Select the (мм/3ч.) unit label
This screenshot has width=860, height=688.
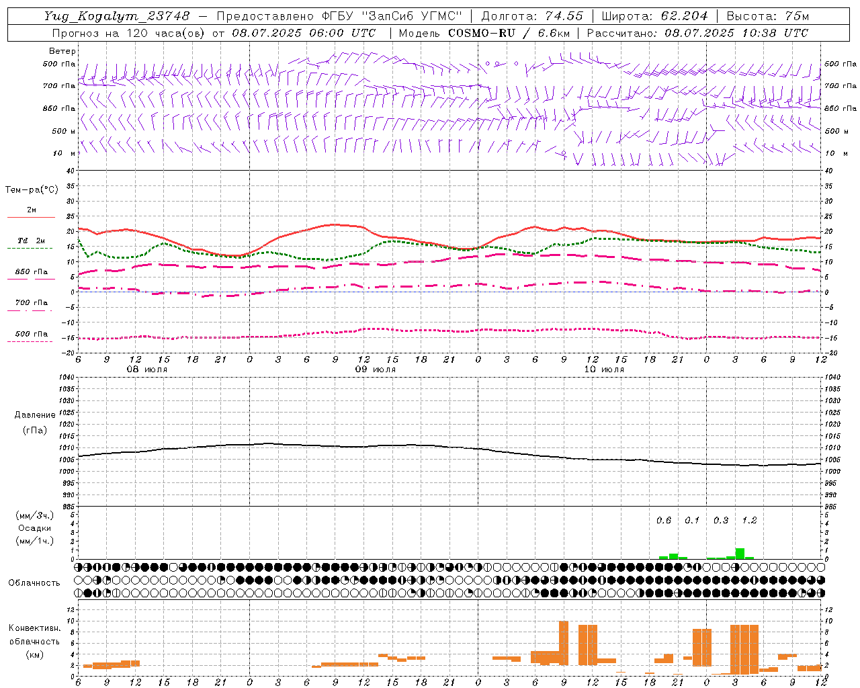tap(34, 515)
